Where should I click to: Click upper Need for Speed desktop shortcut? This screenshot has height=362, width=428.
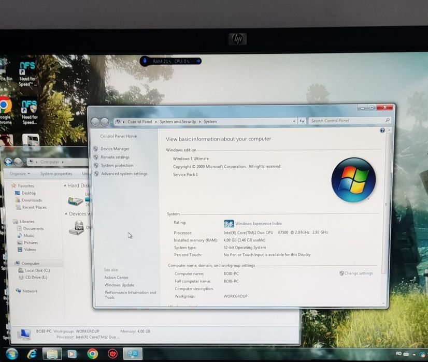tap(27, 74)
